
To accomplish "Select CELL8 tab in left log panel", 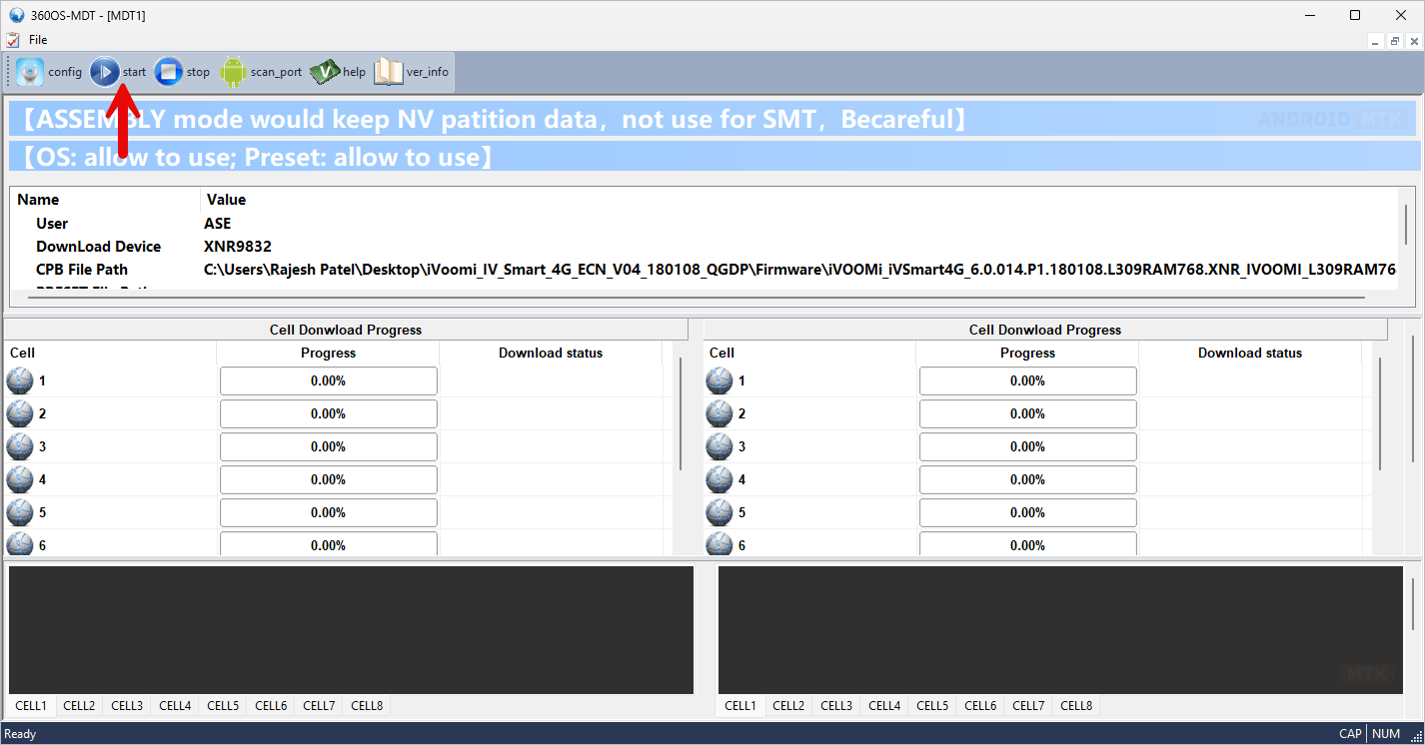I will 367,706.
